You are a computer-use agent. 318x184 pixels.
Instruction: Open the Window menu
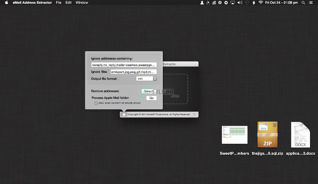click(x=82, y=3)
